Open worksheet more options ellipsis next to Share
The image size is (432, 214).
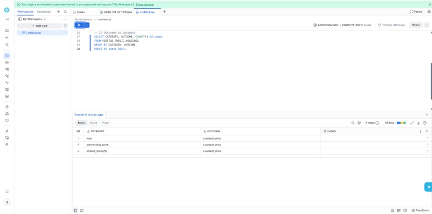(427, 25)
